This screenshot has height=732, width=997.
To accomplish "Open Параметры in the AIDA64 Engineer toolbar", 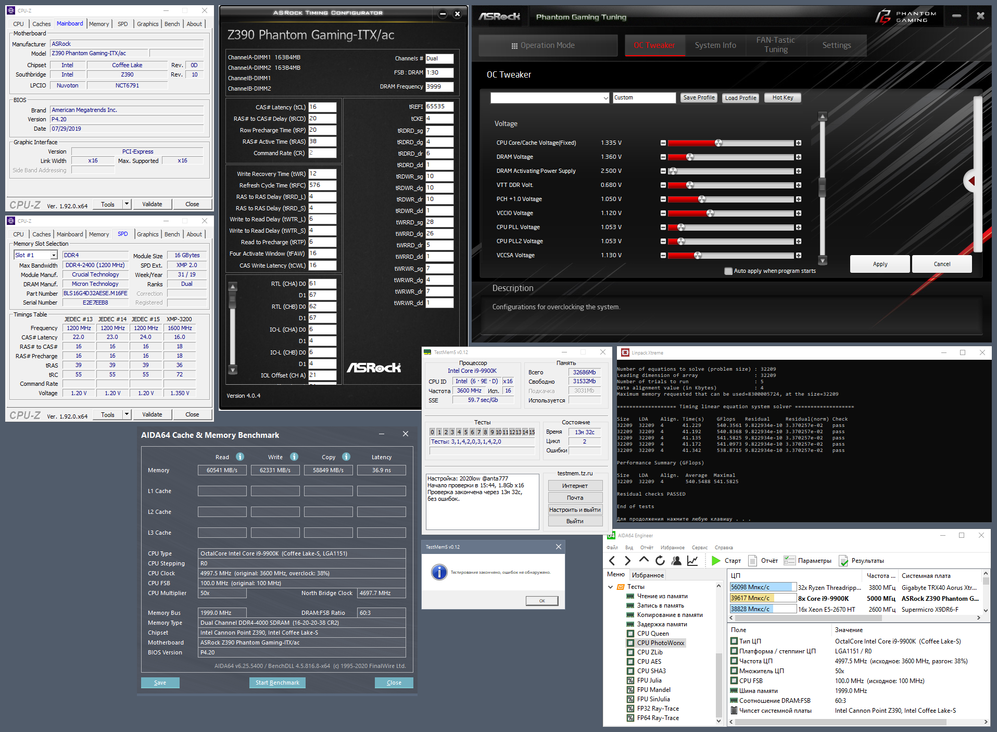I will coord(808,561).
